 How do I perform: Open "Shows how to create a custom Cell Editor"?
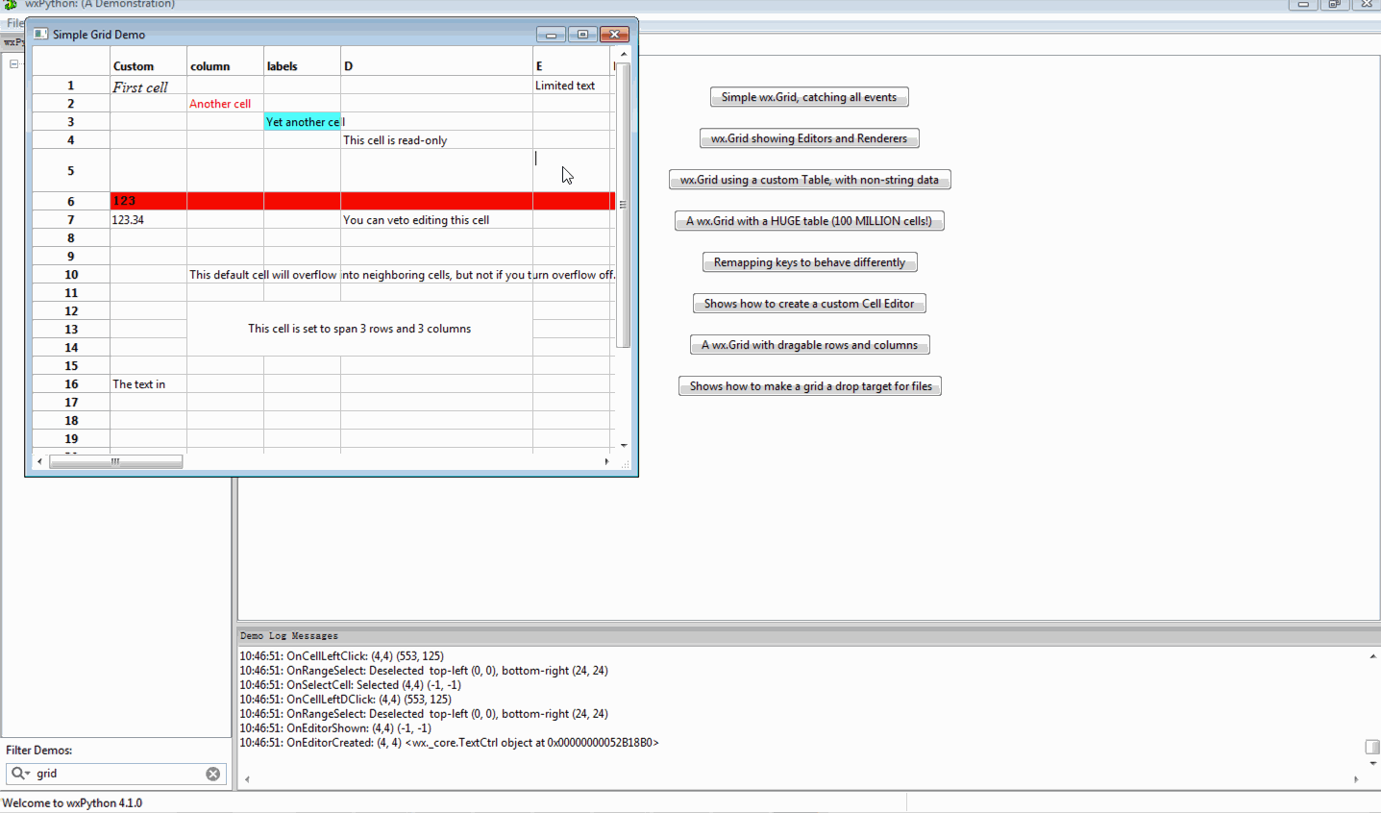click(809, 303)
